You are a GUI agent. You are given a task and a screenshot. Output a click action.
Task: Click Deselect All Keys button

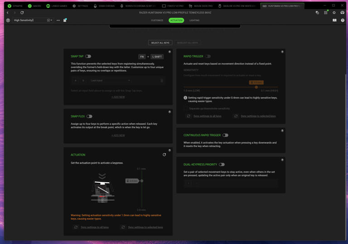(x=187, y=43)
